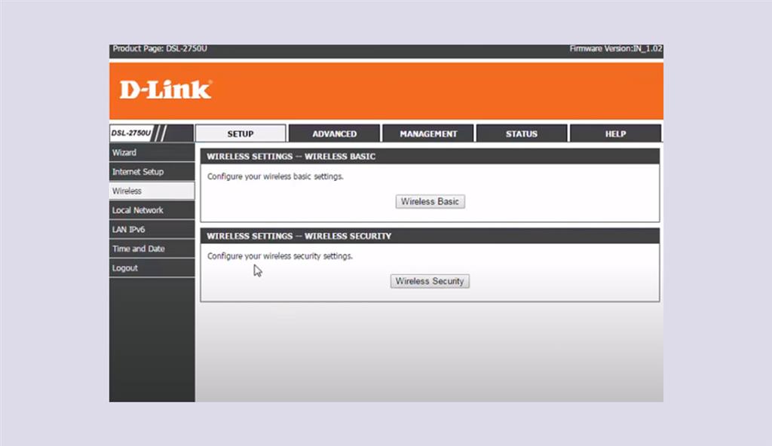772x446 pixels.
Task: Click the Firmware Version:IN_1.02 text
Action: (616, 49)
